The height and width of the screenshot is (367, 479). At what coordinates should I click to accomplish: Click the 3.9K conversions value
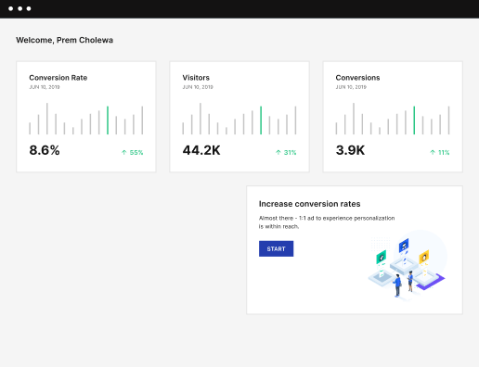(x=350, y=150)
